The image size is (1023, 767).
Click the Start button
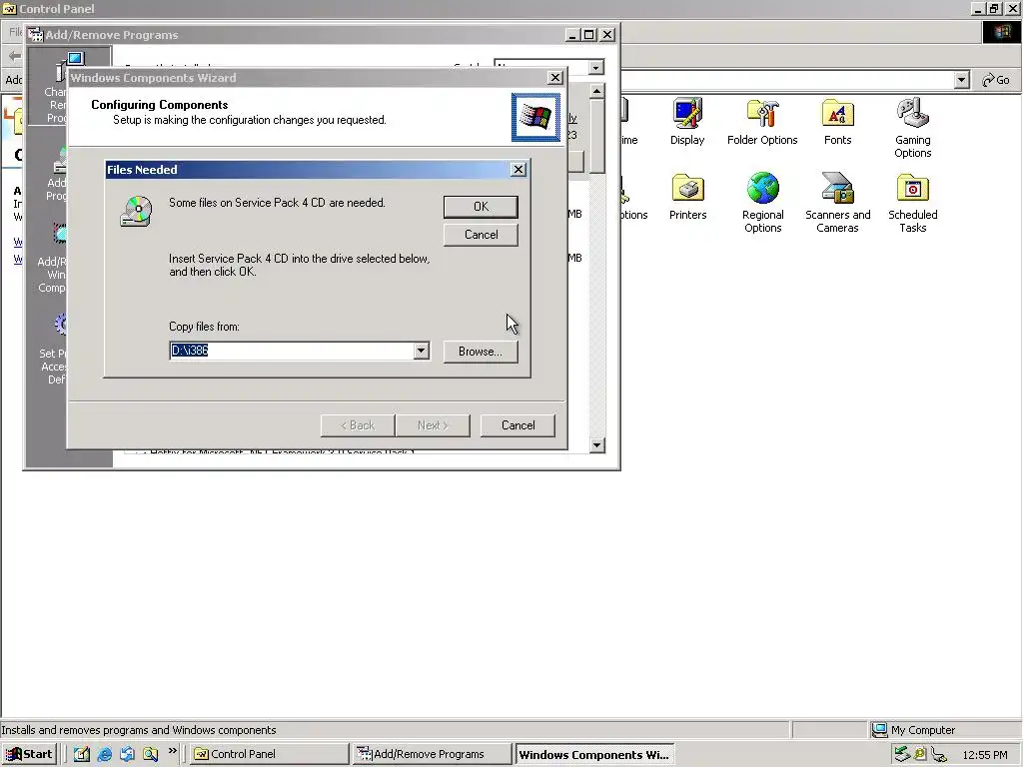pos(30,754)
